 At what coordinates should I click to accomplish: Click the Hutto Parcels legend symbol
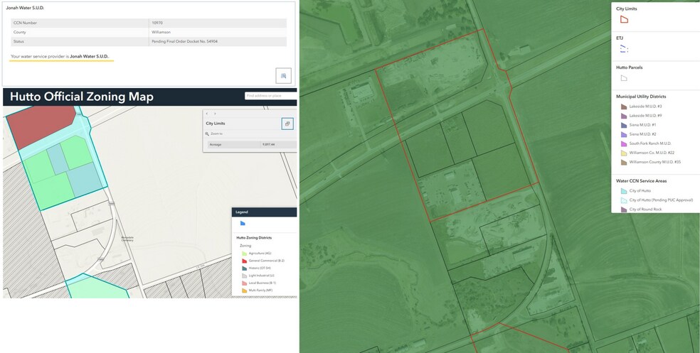(624, 78)
